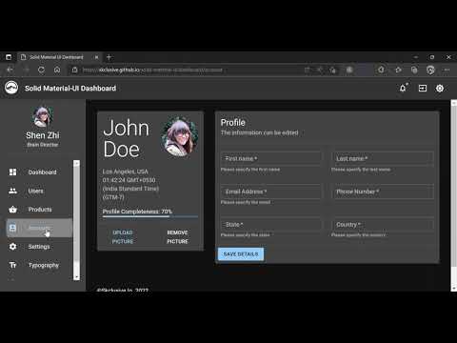The width and height of the screenshot is (457, 343).
Task: Open the Settings menu item
Action: click(39, 247)
